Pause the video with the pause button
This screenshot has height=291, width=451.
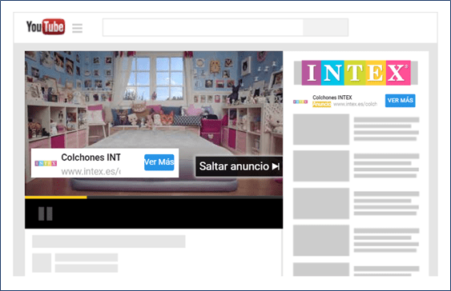(46, 213)
